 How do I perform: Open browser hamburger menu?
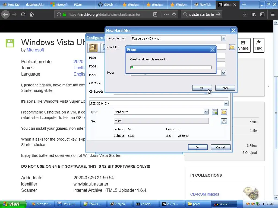tap(273, 14)
